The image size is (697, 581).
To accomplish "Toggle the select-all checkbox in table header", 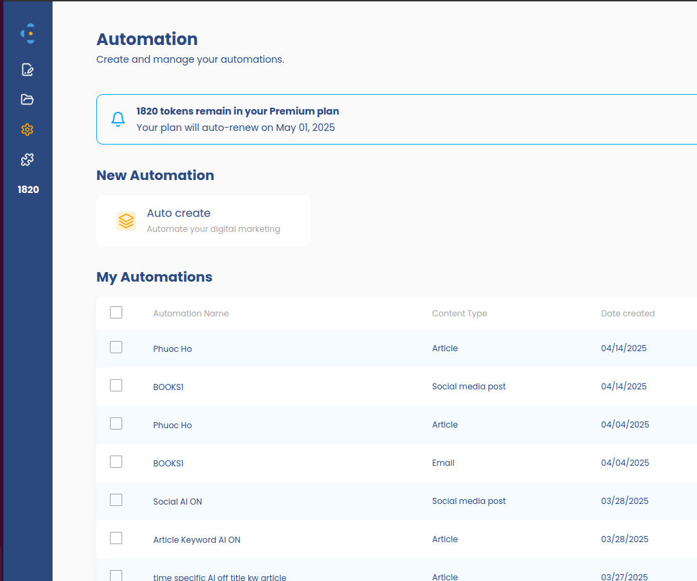I will pyautogui.click(x=116, y=312).
